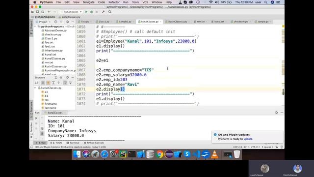Start debugging with the bug icon

pyautogui.click(x=92, y=12)
